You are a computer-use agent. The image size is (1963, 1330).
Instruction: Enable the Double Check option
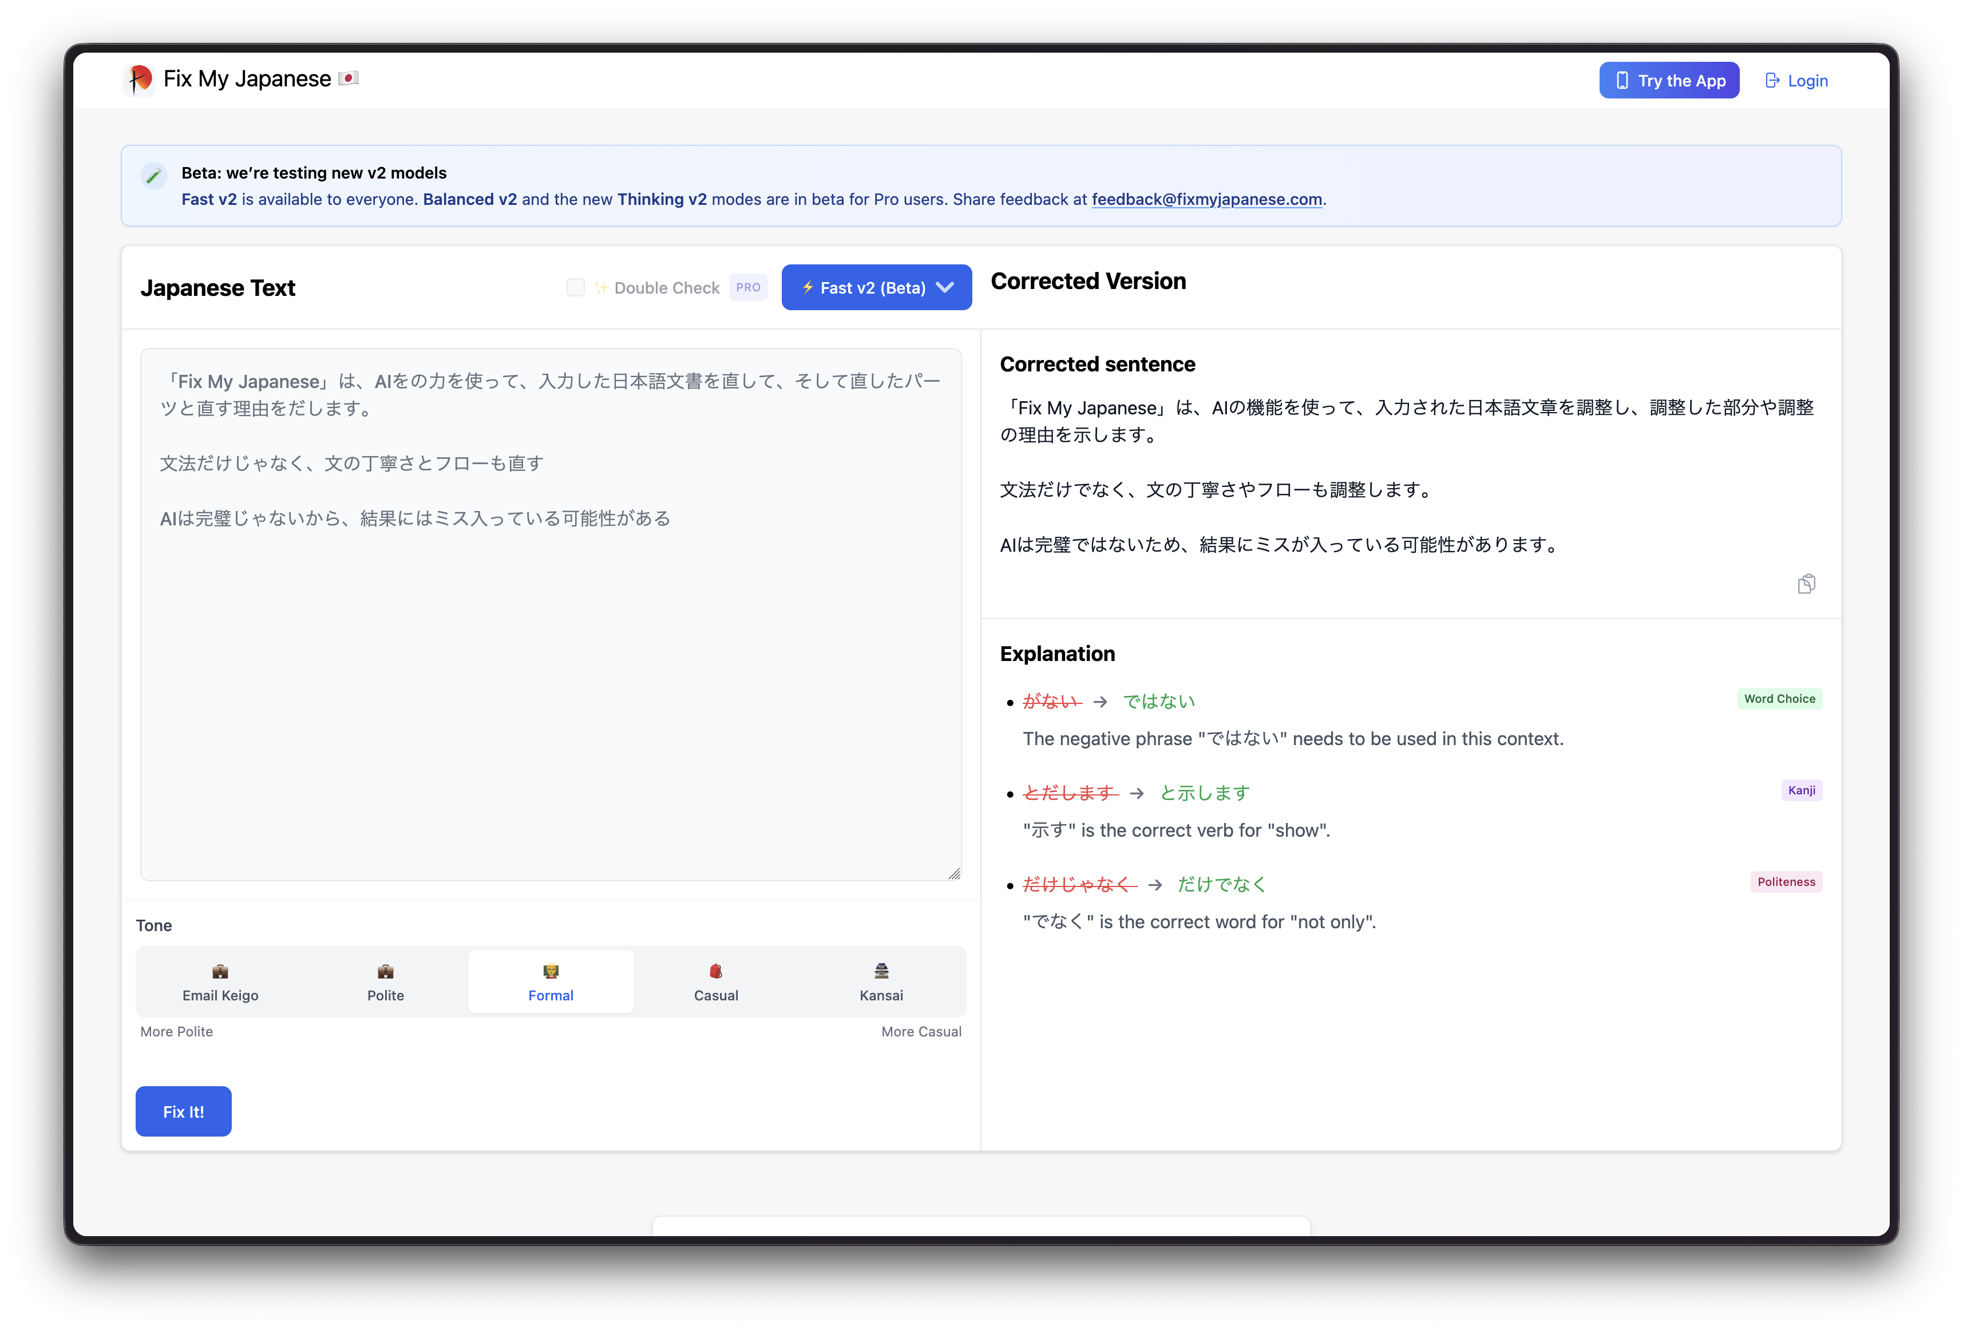coord(575,287)
